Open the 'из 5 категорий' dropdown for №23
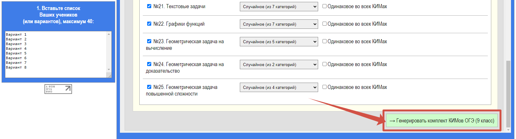 279,42
